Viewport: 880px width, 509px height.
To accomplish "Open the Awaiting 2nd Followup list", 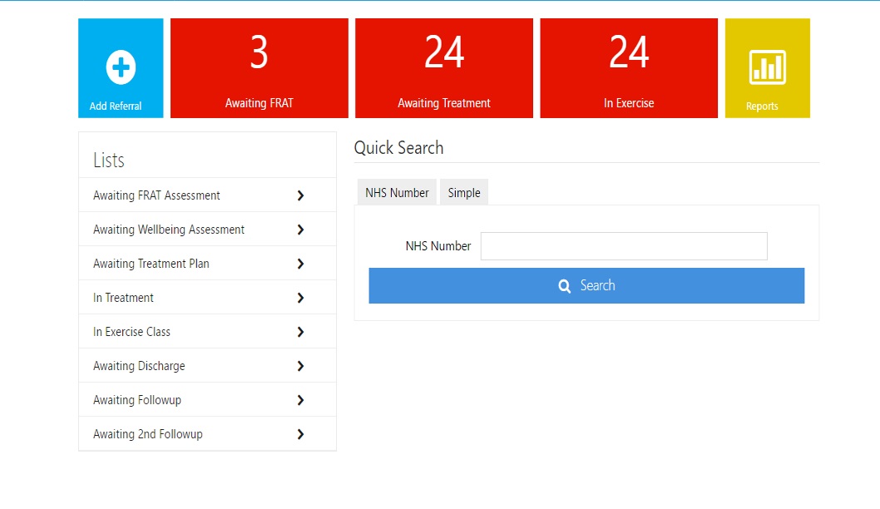I will pos(207,434).
